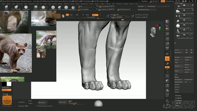Toggle the Rgb channel button
Image resolution: width=197 pixels, height=111 pixels.
point(77,15)
